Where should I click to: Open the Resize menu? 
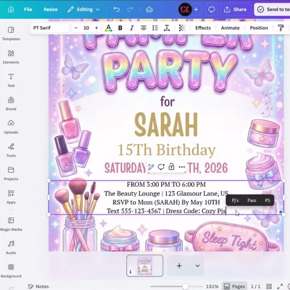pyautogui.click(x=51, y=10)
